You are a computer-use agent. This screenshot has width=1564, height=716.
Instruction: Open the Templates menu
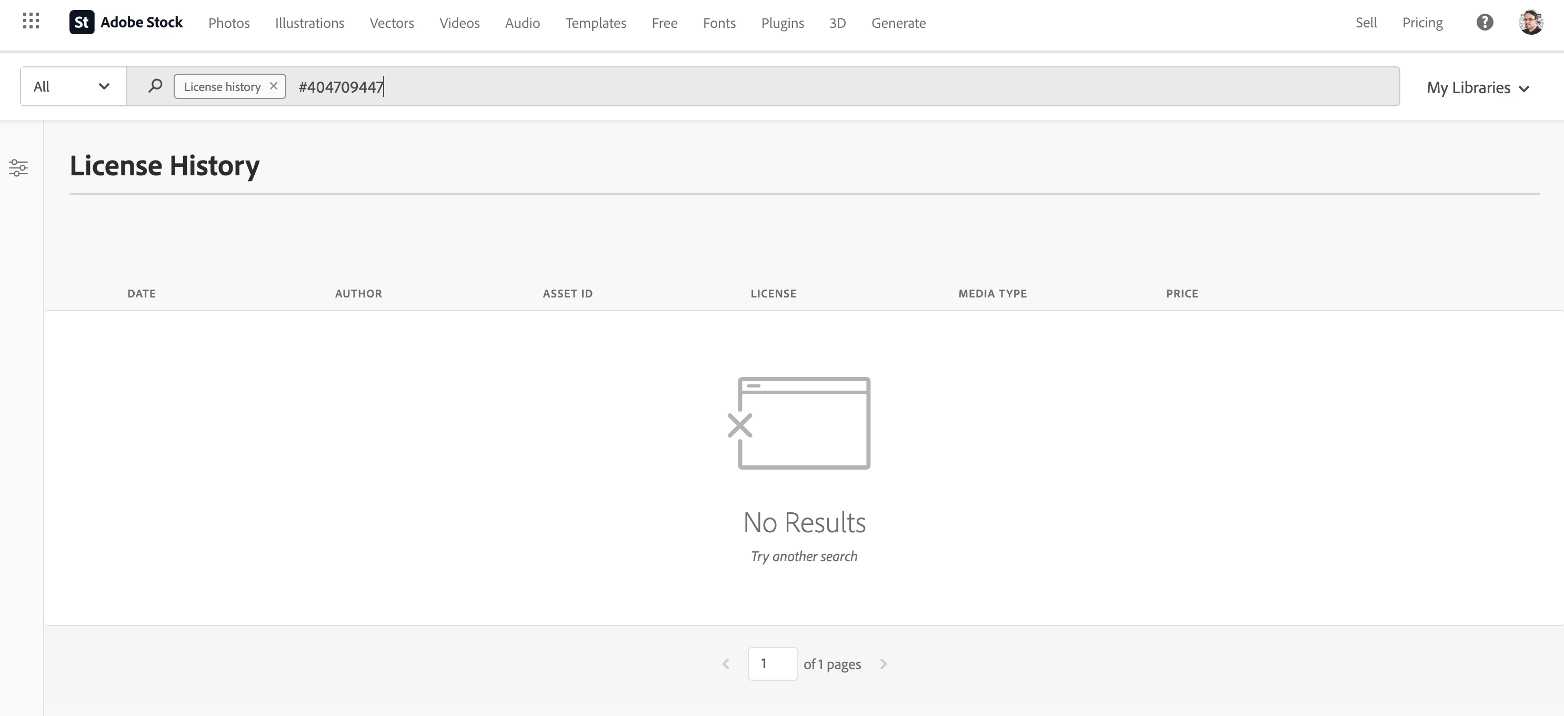tap(595, 23)
